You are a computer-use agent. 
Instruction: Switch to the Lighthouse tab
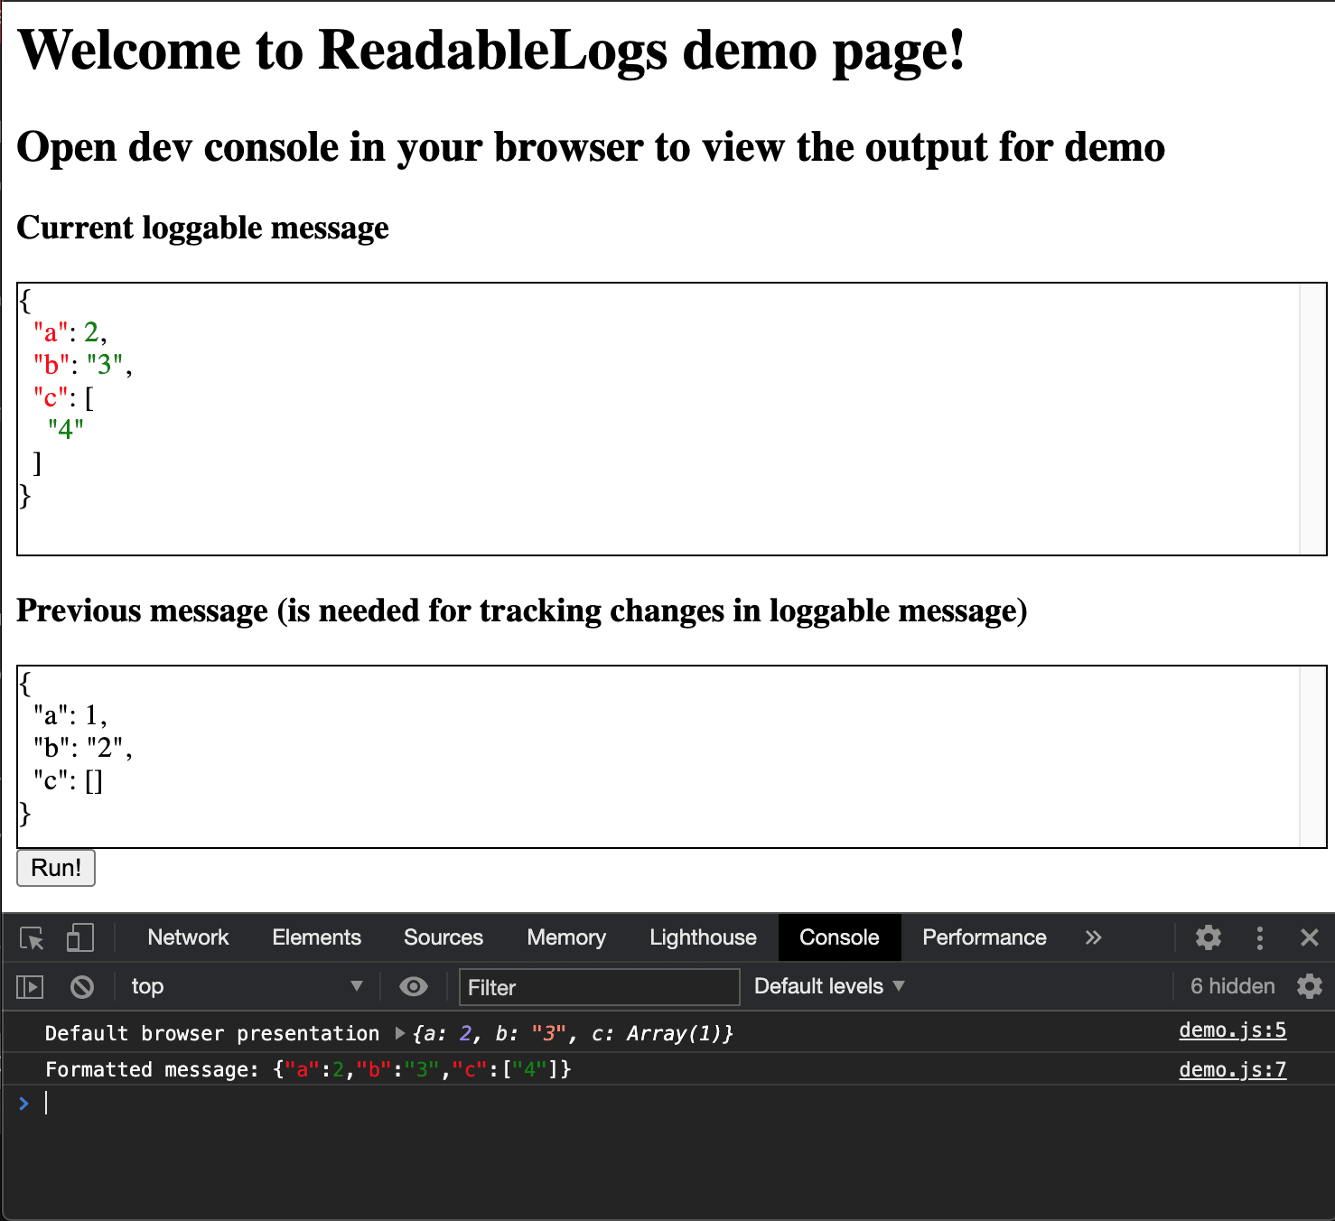point(703,937)
